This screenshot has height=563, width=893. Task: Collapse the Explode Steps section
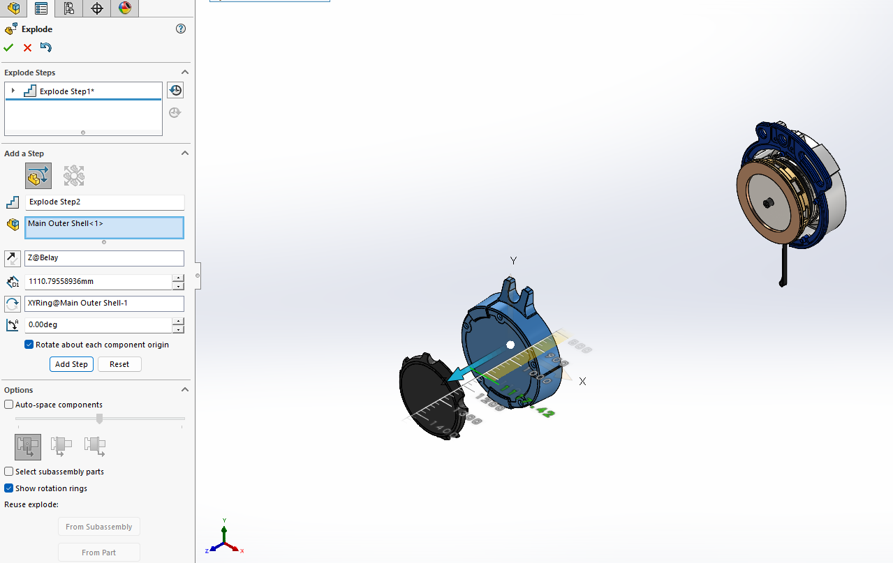click(184, 72)
